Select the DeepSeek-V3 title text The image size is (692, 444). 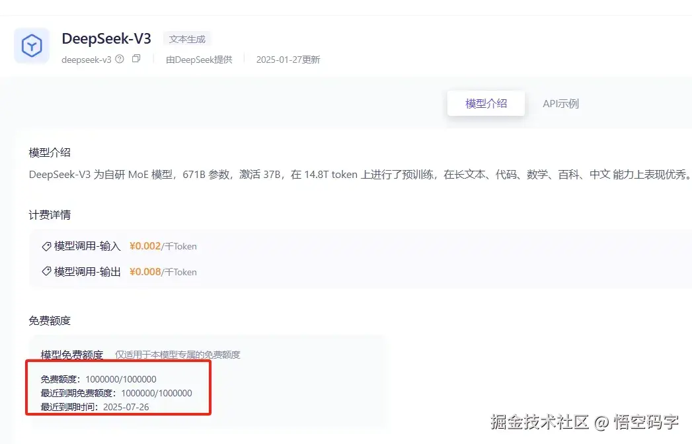(106, 38)
